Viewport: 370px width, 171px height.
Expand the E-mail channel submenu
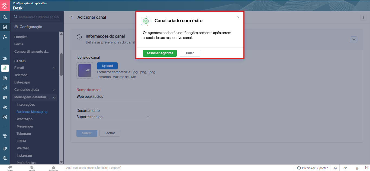[x=54, y=68]
